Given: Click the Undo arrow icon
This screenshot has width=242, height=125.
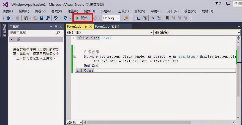Looking at the screenshot, I should point(56,18).
